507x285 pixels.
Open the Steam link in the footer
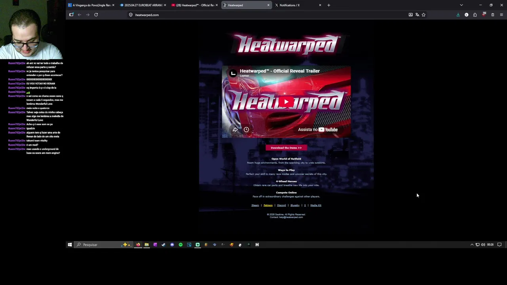coord(255,205)
